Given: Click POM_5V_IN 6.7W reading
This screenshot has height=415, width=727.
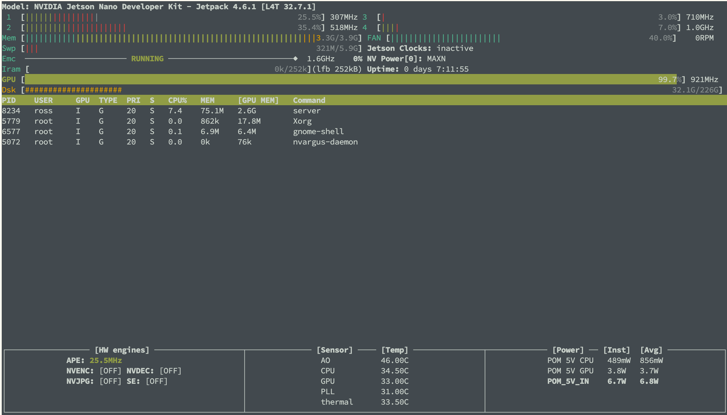Looking at the screenshot, I should click(x=617, y=381).
